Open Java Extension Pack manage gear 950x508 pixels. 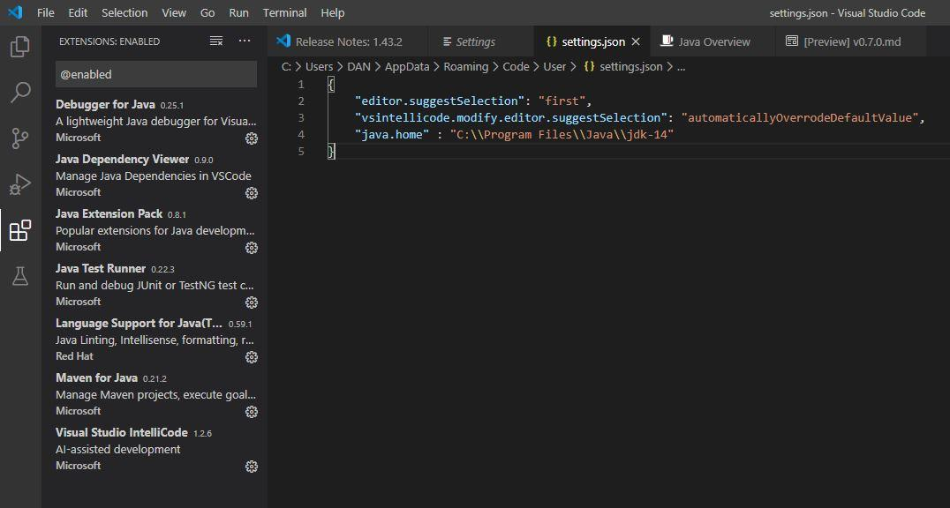(x=252, y=248)
